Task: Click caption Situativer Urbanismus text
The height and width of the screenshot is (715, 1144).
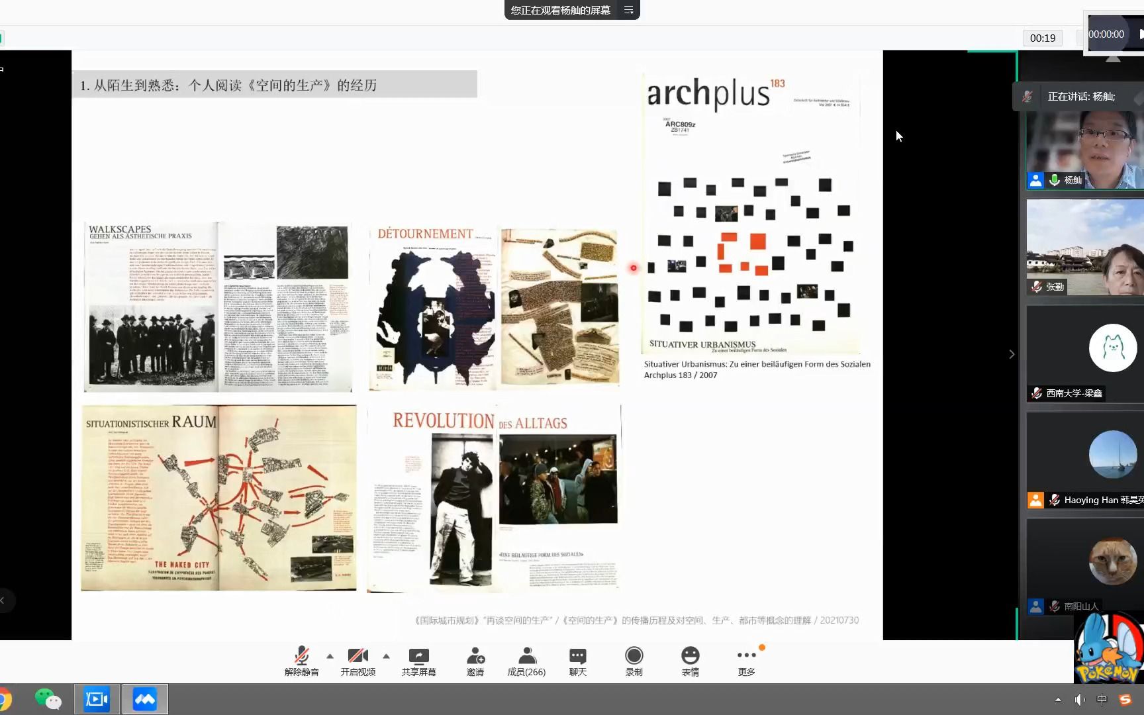Action: tap(757, 364)
